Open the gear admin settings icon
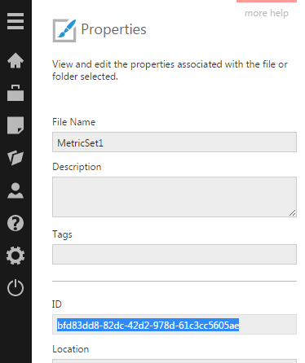This screenshot has width=305, height=363. point(15,256)
